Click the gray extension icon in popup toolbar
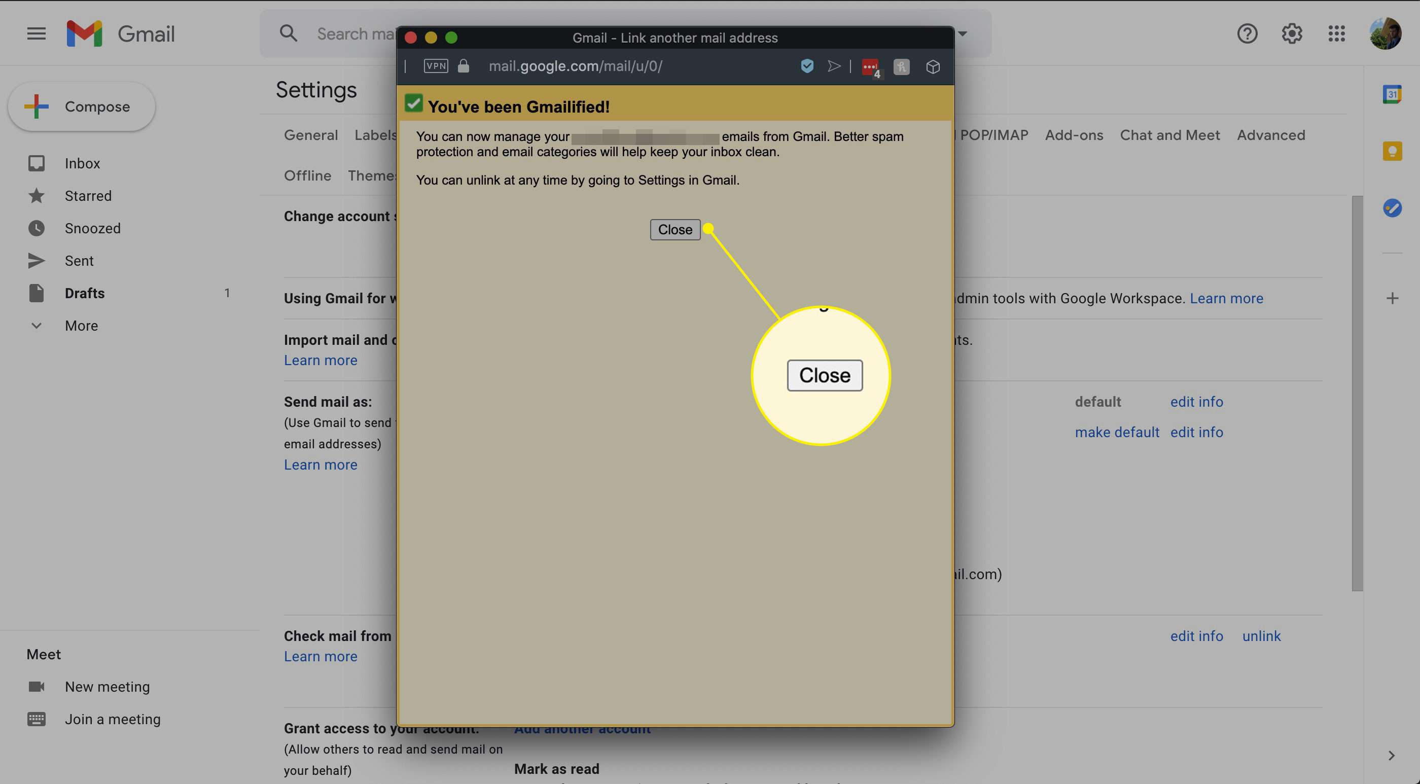Screen dimensions: 1420x784 click(901, 67)
